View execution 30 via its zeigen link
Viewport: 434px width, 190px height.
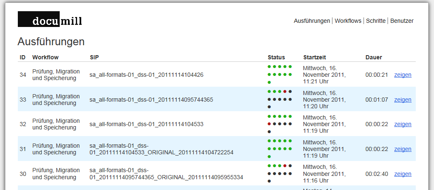pyautogui.click(x=402, y=174)
